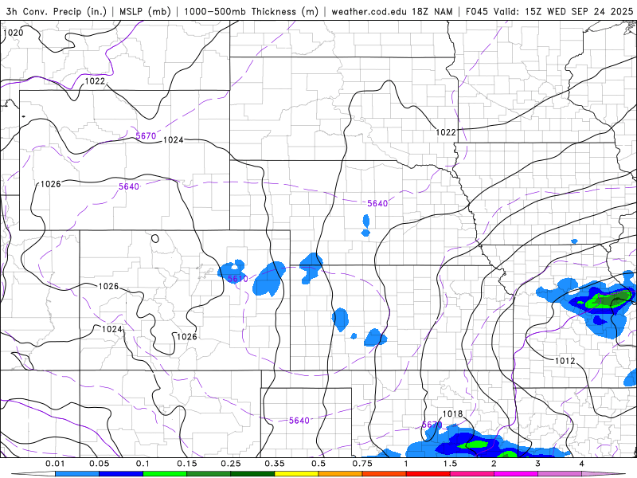Click the dark blue 0.05 legend swatch

(x=121, y=474)
